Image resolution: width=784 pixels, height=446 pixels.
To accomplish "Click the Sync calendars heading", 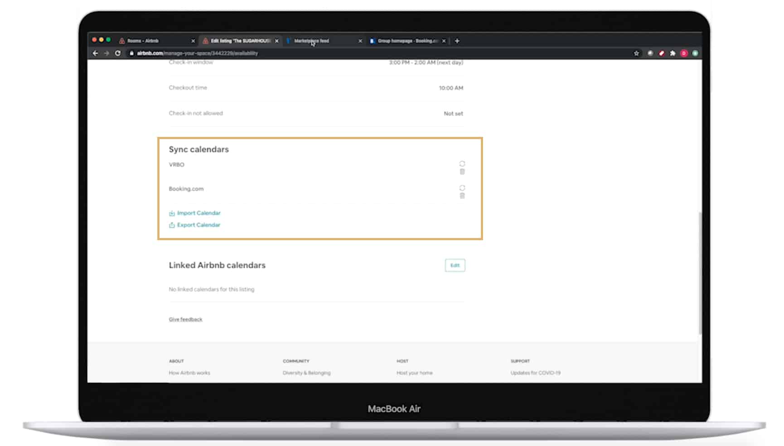I will (199, 150).
